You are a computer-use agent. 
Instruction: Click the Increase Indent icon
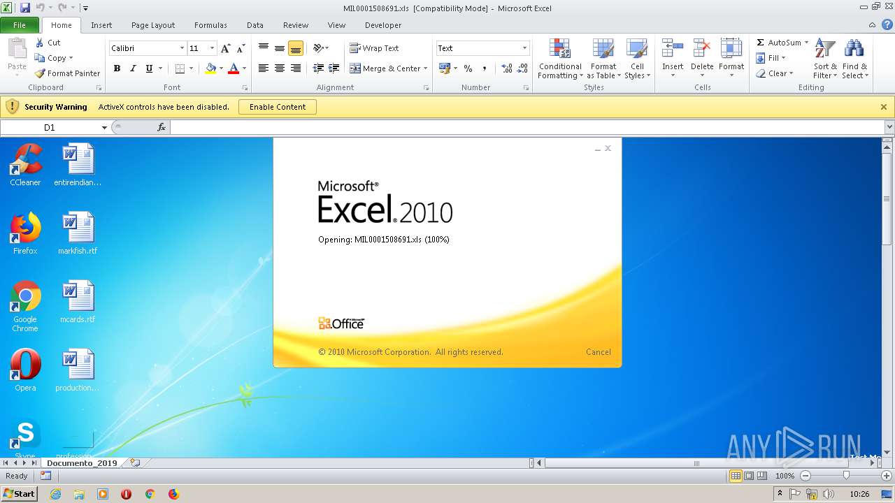tap(334, 68)
